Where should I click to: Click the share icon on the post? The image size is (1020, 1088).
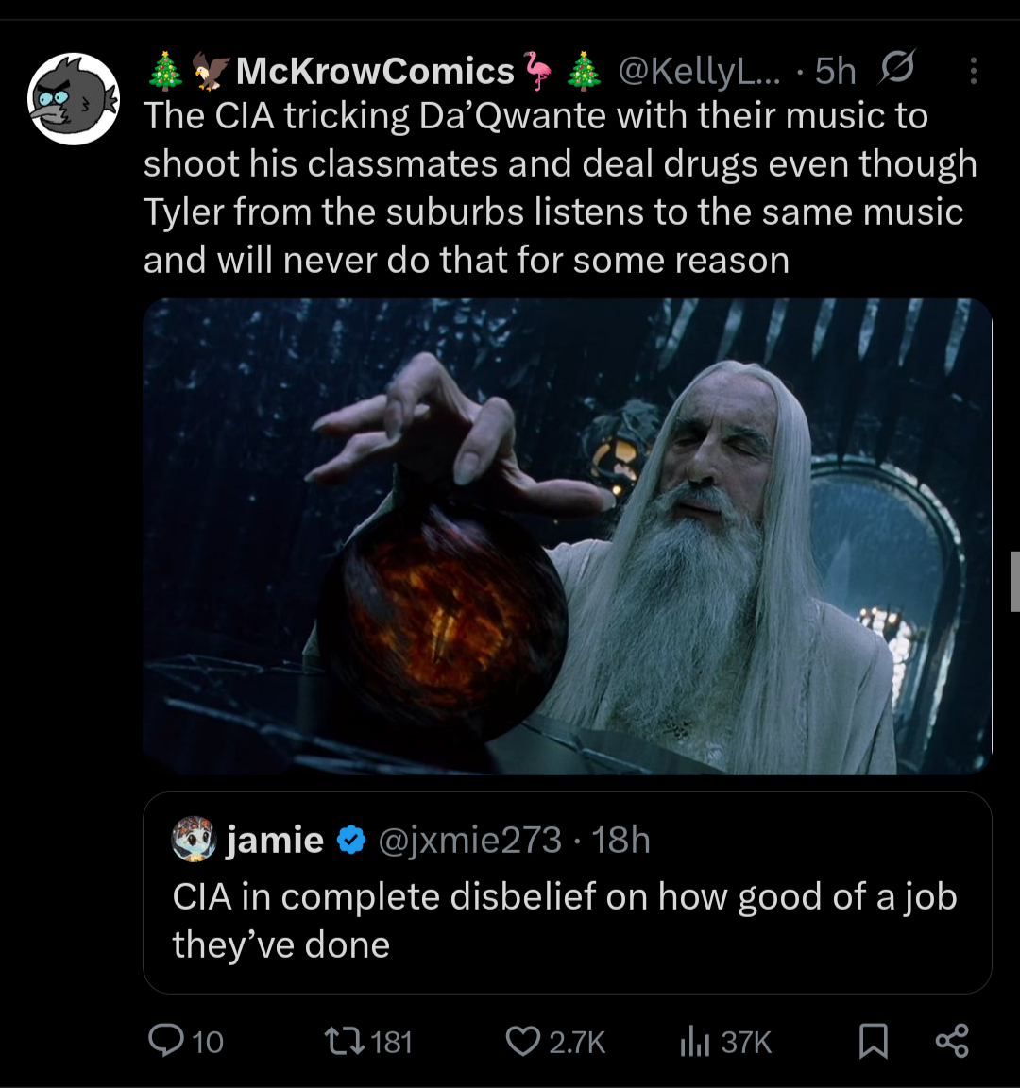[x=951, y=1041]
